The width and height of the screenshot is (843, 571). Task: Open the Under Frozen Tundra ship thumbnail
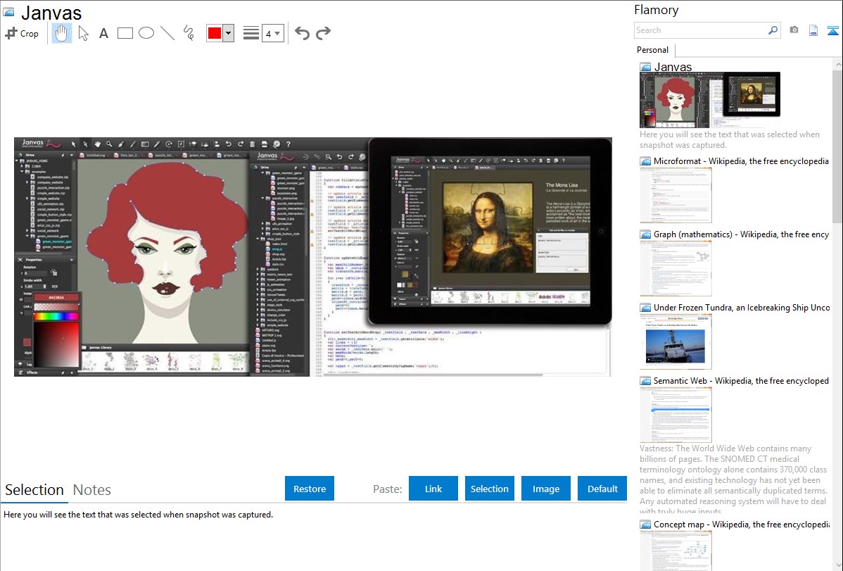676,341
